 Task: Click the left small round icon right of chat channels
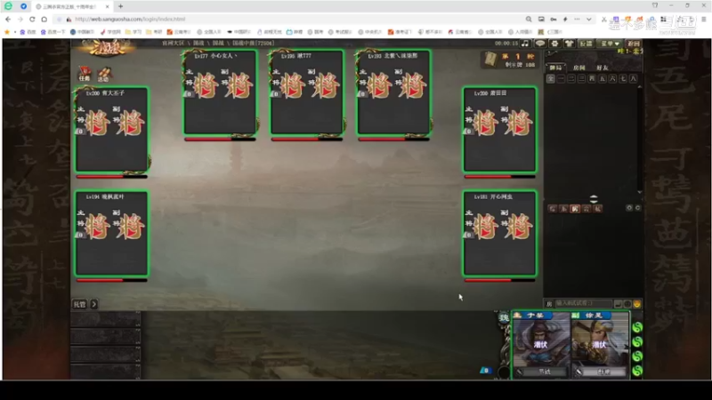[629, 208]
